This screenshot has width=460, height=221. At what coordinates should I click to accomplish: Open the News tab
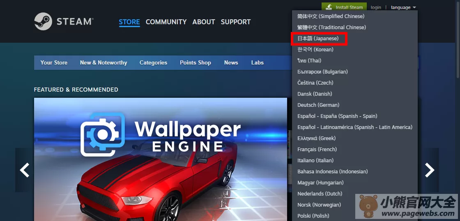click(x=231, y=62)
